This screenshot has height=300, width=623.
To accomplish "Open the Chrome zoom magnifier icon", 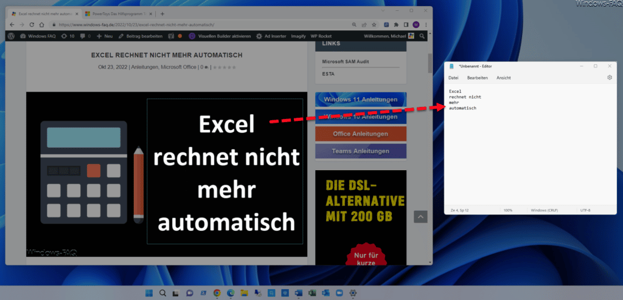I will (354, 25).
